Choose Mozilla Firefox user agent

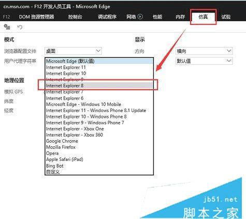click(99, 147)
